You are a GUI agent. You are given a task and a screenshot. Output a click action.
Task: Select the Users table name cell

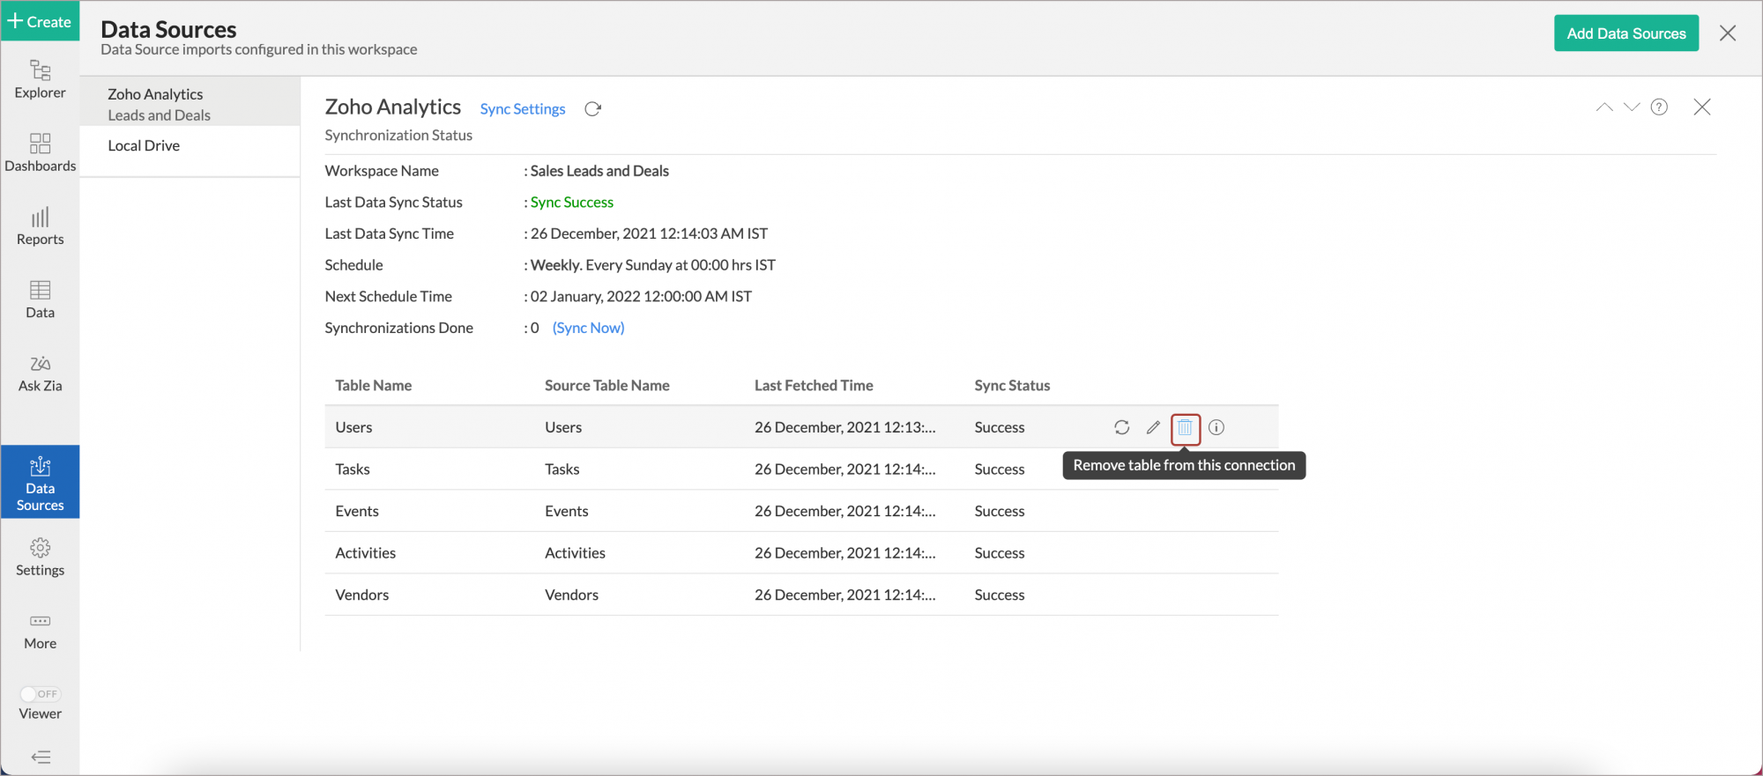pos(353,427)
